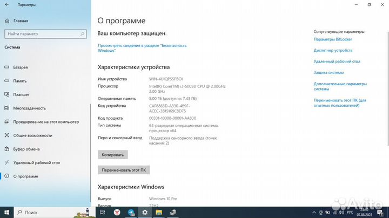Launch Yandex Browser from the taskbar
Image resolution: width=389 pixels, height=218 pixels.
[x=117, y=212]
